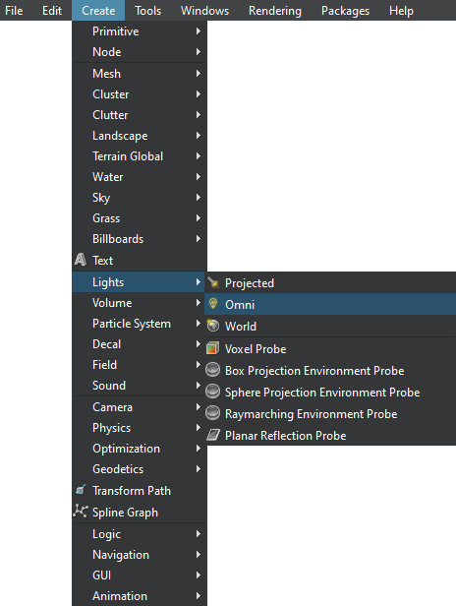Open the Rendering menu
This screenshot has width=456, height=606.
(275, 11)
